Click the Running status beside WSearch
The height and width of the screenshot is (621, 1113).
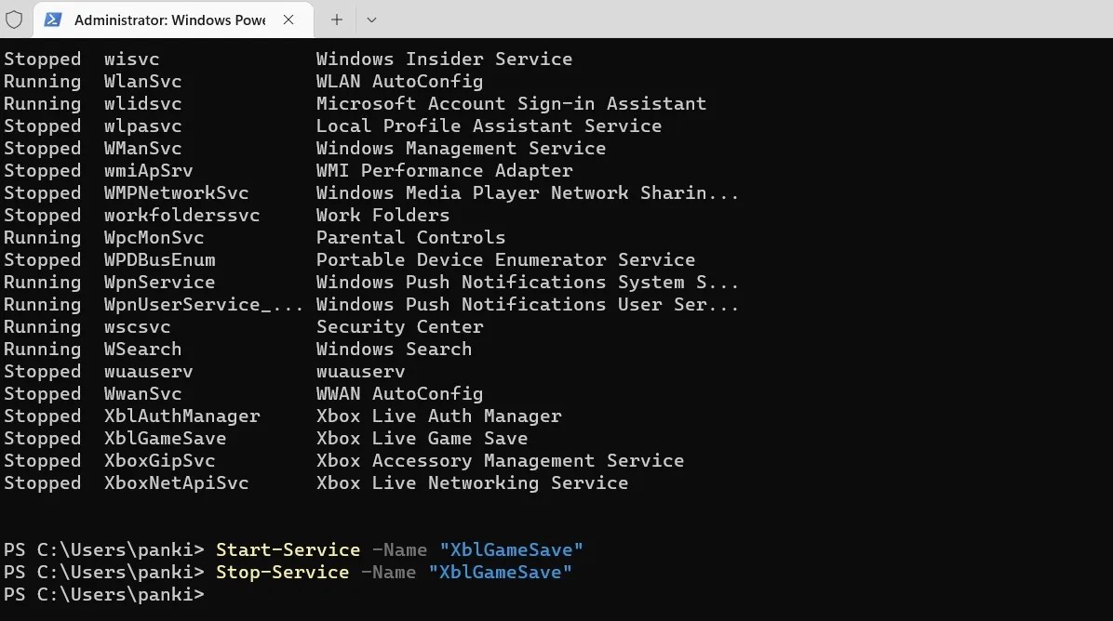(42, 349)
